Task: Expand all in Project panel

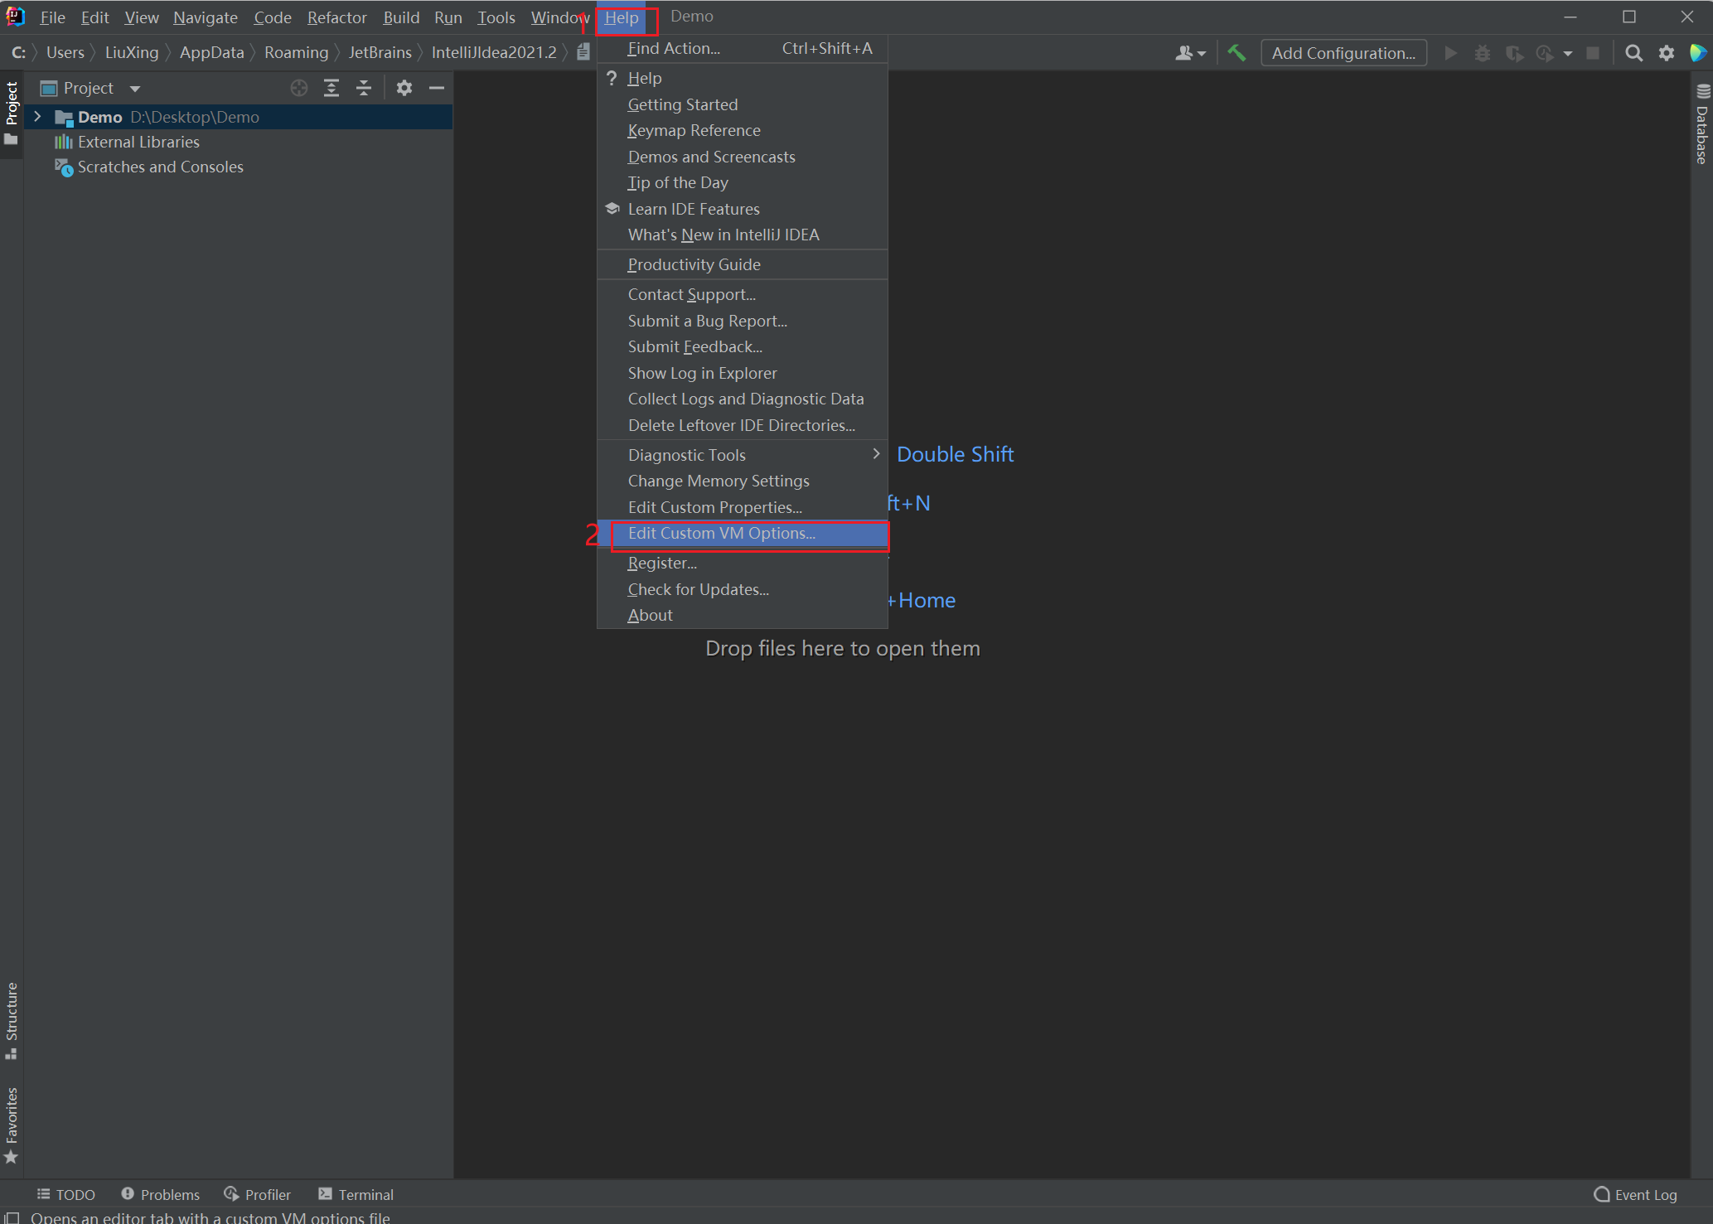Action: [x=331, y=88]
